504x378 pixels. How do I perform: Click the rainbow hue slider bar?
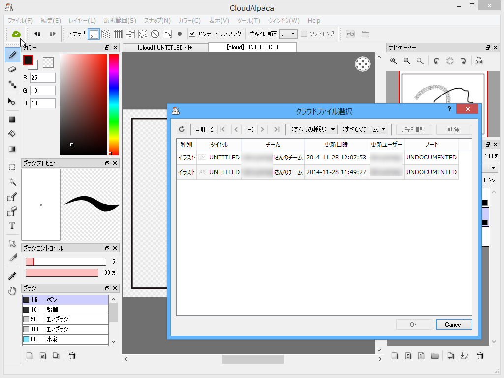click(114, 104)
